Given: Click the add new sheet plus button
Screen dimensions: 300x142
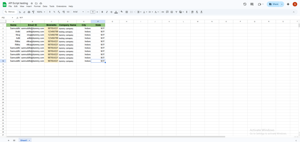Looking at the screenshot, I should point(8,140).
